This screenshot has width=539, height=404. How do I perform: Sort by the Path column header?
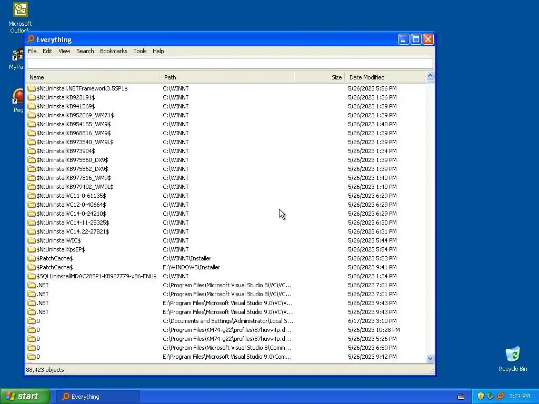point(227,77)
